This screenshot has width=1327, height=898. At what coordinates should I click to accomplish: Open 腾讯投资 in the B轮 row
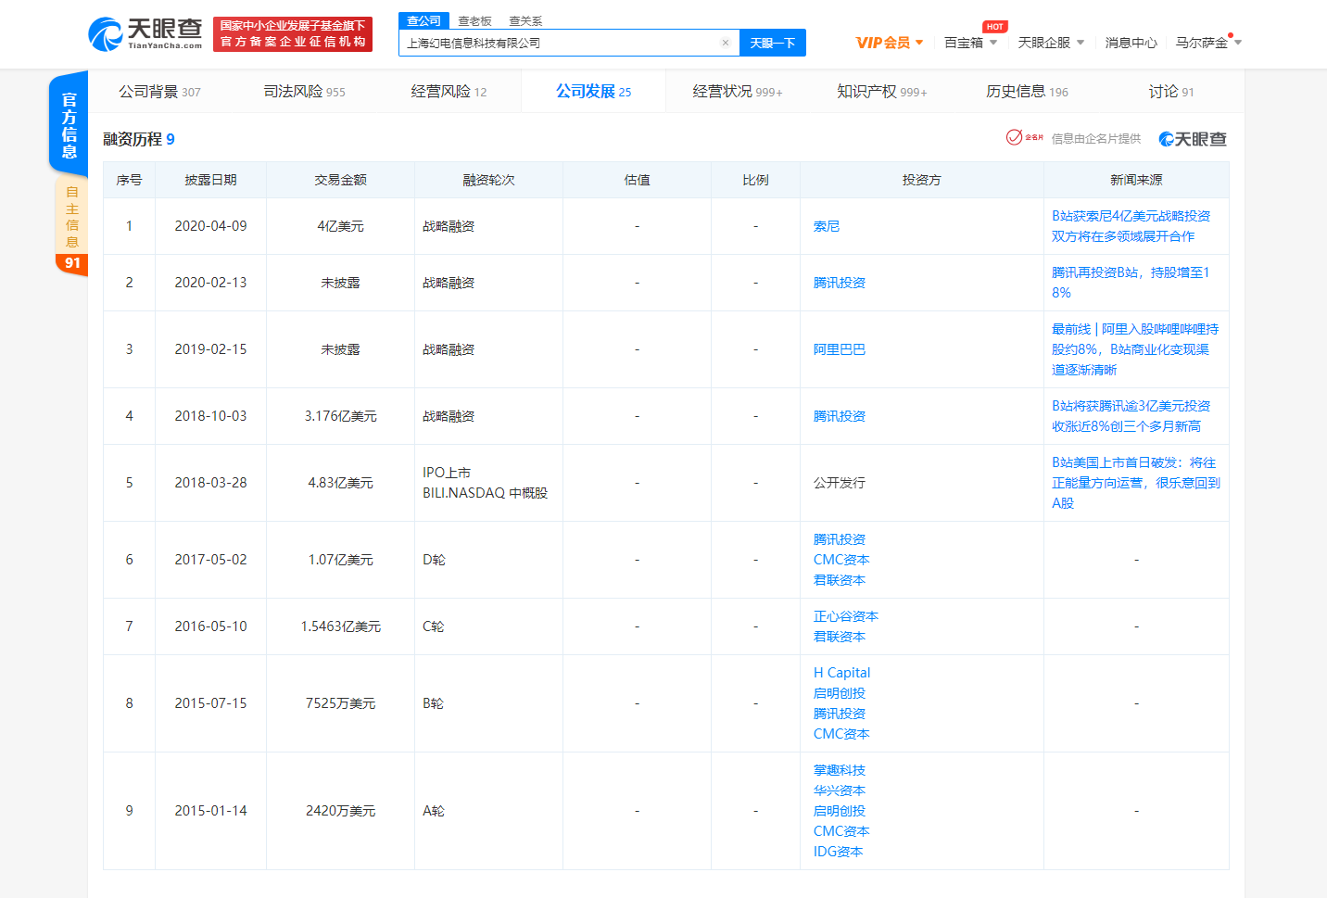tap(840, 714)
